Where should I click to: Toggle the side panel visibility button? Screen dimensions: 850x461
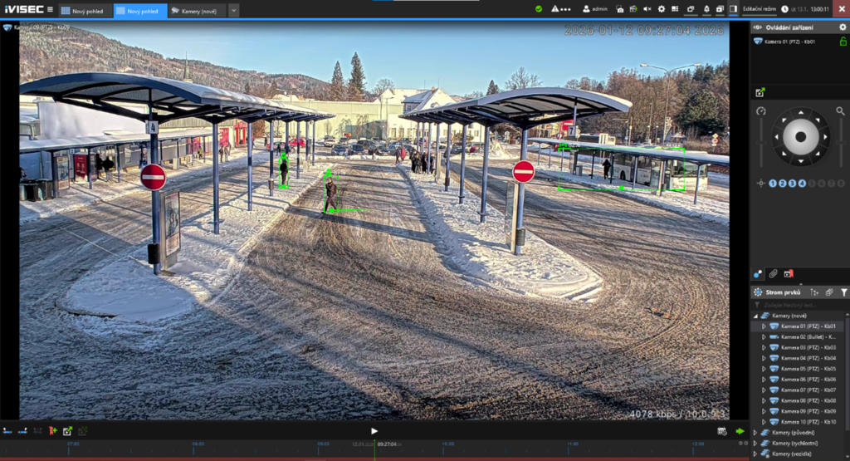[x=733, y=9]
